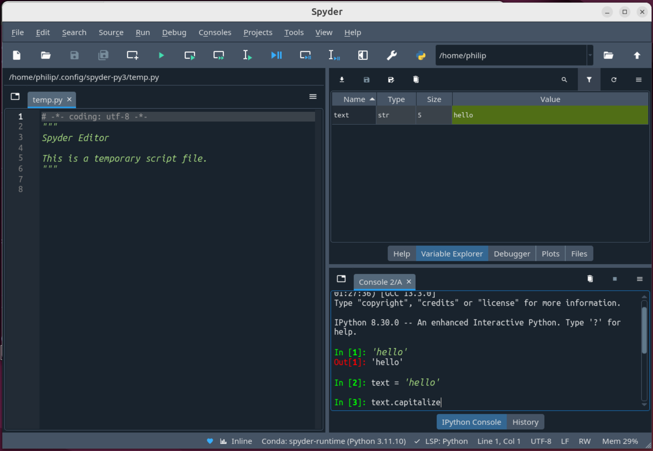Open the Tools menu
The height and width of the screenshot is (451, 653).
pyautogui.click(x=294, y=32)
